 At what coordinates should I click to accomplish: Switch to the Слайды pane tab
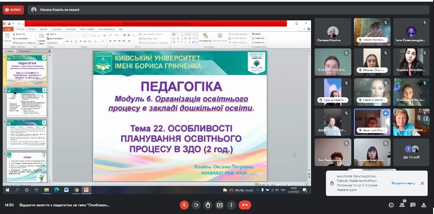pos(9,51)
